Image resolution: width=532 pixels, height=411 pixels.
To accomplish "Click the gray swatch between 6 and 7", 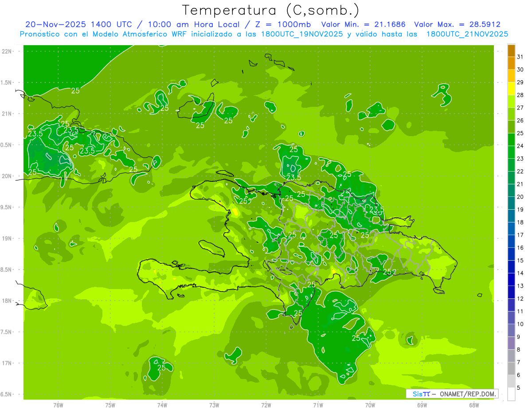I will click(x=511, y=369).
